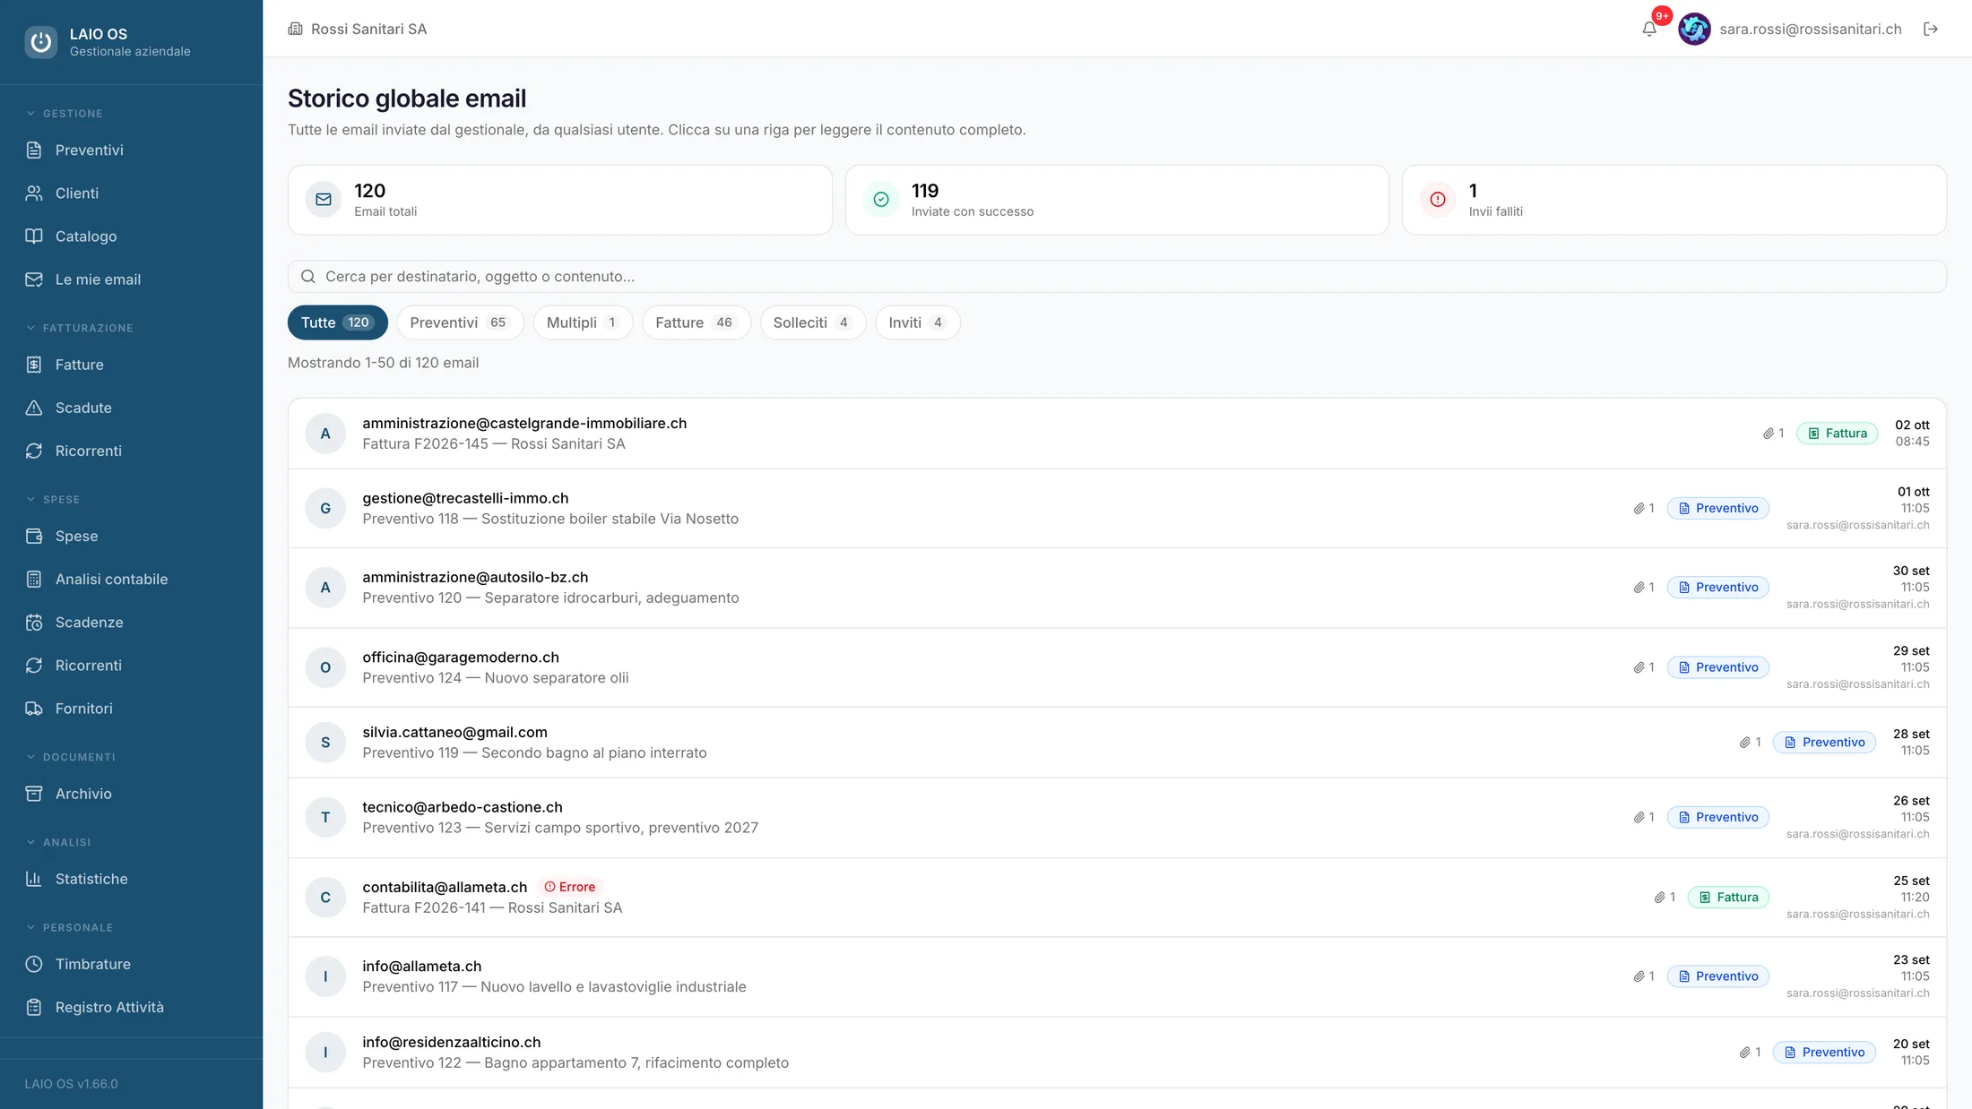Click the check icon in Inviate con successo card
Screen dimensions: 1972x1109
[x=881, y=199]
